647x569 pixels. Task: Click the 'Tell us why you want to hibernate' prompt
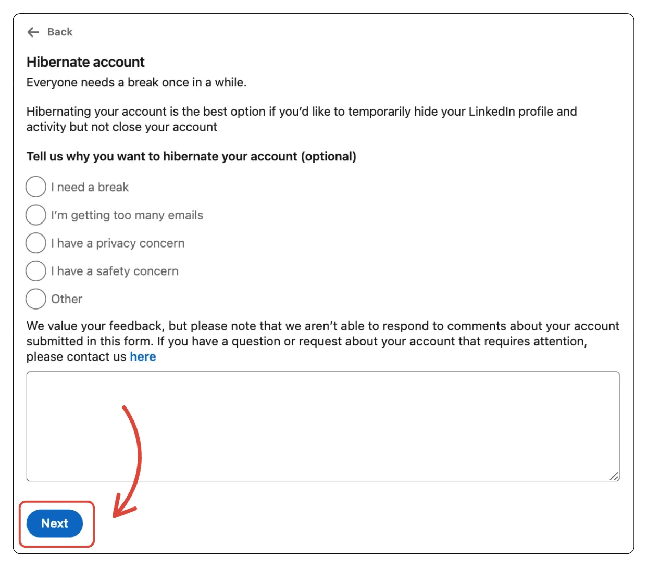191,157
